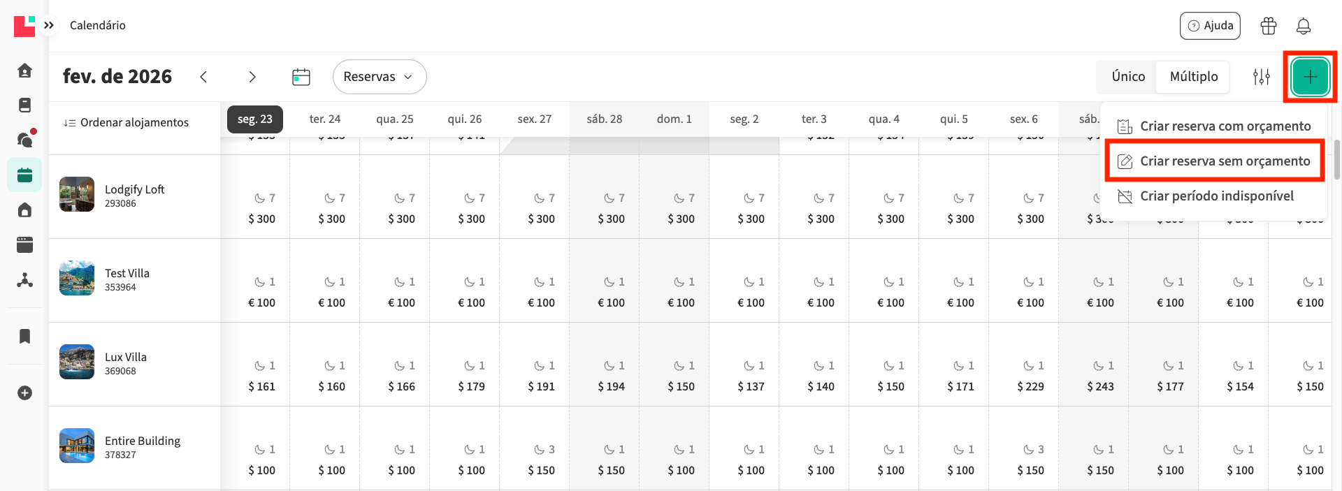Click the green plus create button

1310,77
